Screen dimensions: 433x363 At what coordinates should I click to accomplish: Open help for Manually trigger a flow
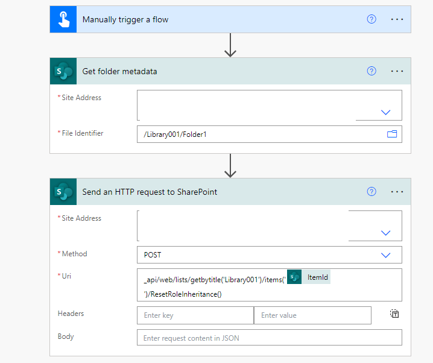pyautogui.click(x=371, y=19)
